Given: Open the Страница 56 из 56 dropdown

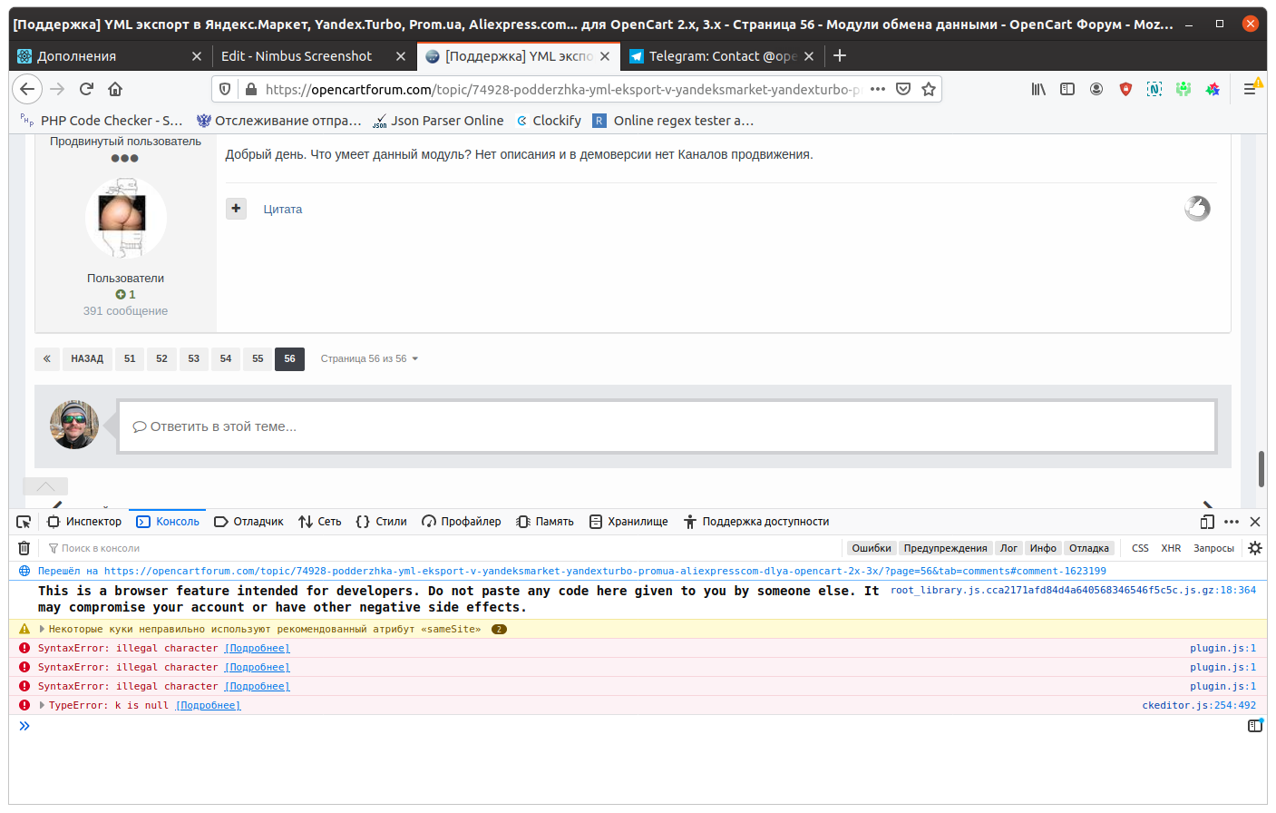Looking at the screenshot, I should point(369,358).
